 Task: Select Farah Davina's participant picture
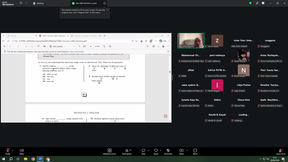(x=243, y=55)
